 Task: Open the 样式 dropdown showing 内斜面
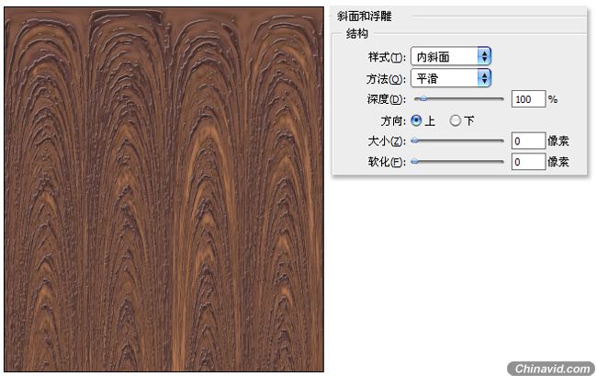[x=451, y=57]
